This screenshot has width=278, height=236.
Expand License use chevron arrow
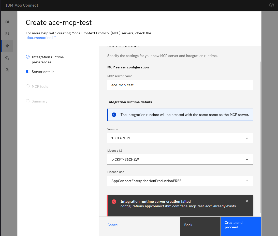point(247,181)
